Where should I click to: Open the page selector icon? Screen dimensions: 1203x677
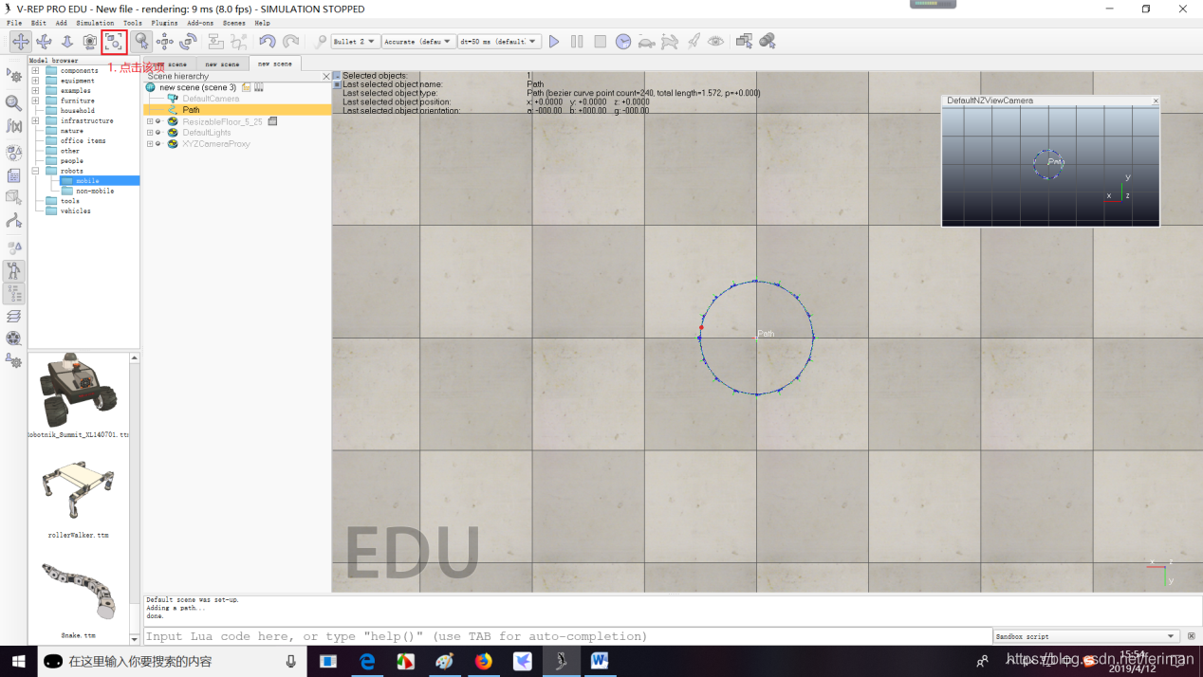coord(744,42)
